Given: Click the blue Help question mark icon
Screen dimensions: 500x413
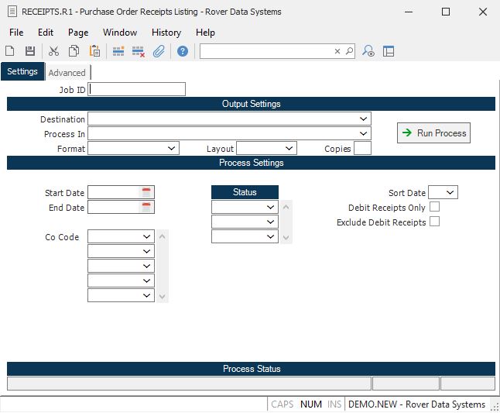Looking at the screenshot, I should point(183,51).
